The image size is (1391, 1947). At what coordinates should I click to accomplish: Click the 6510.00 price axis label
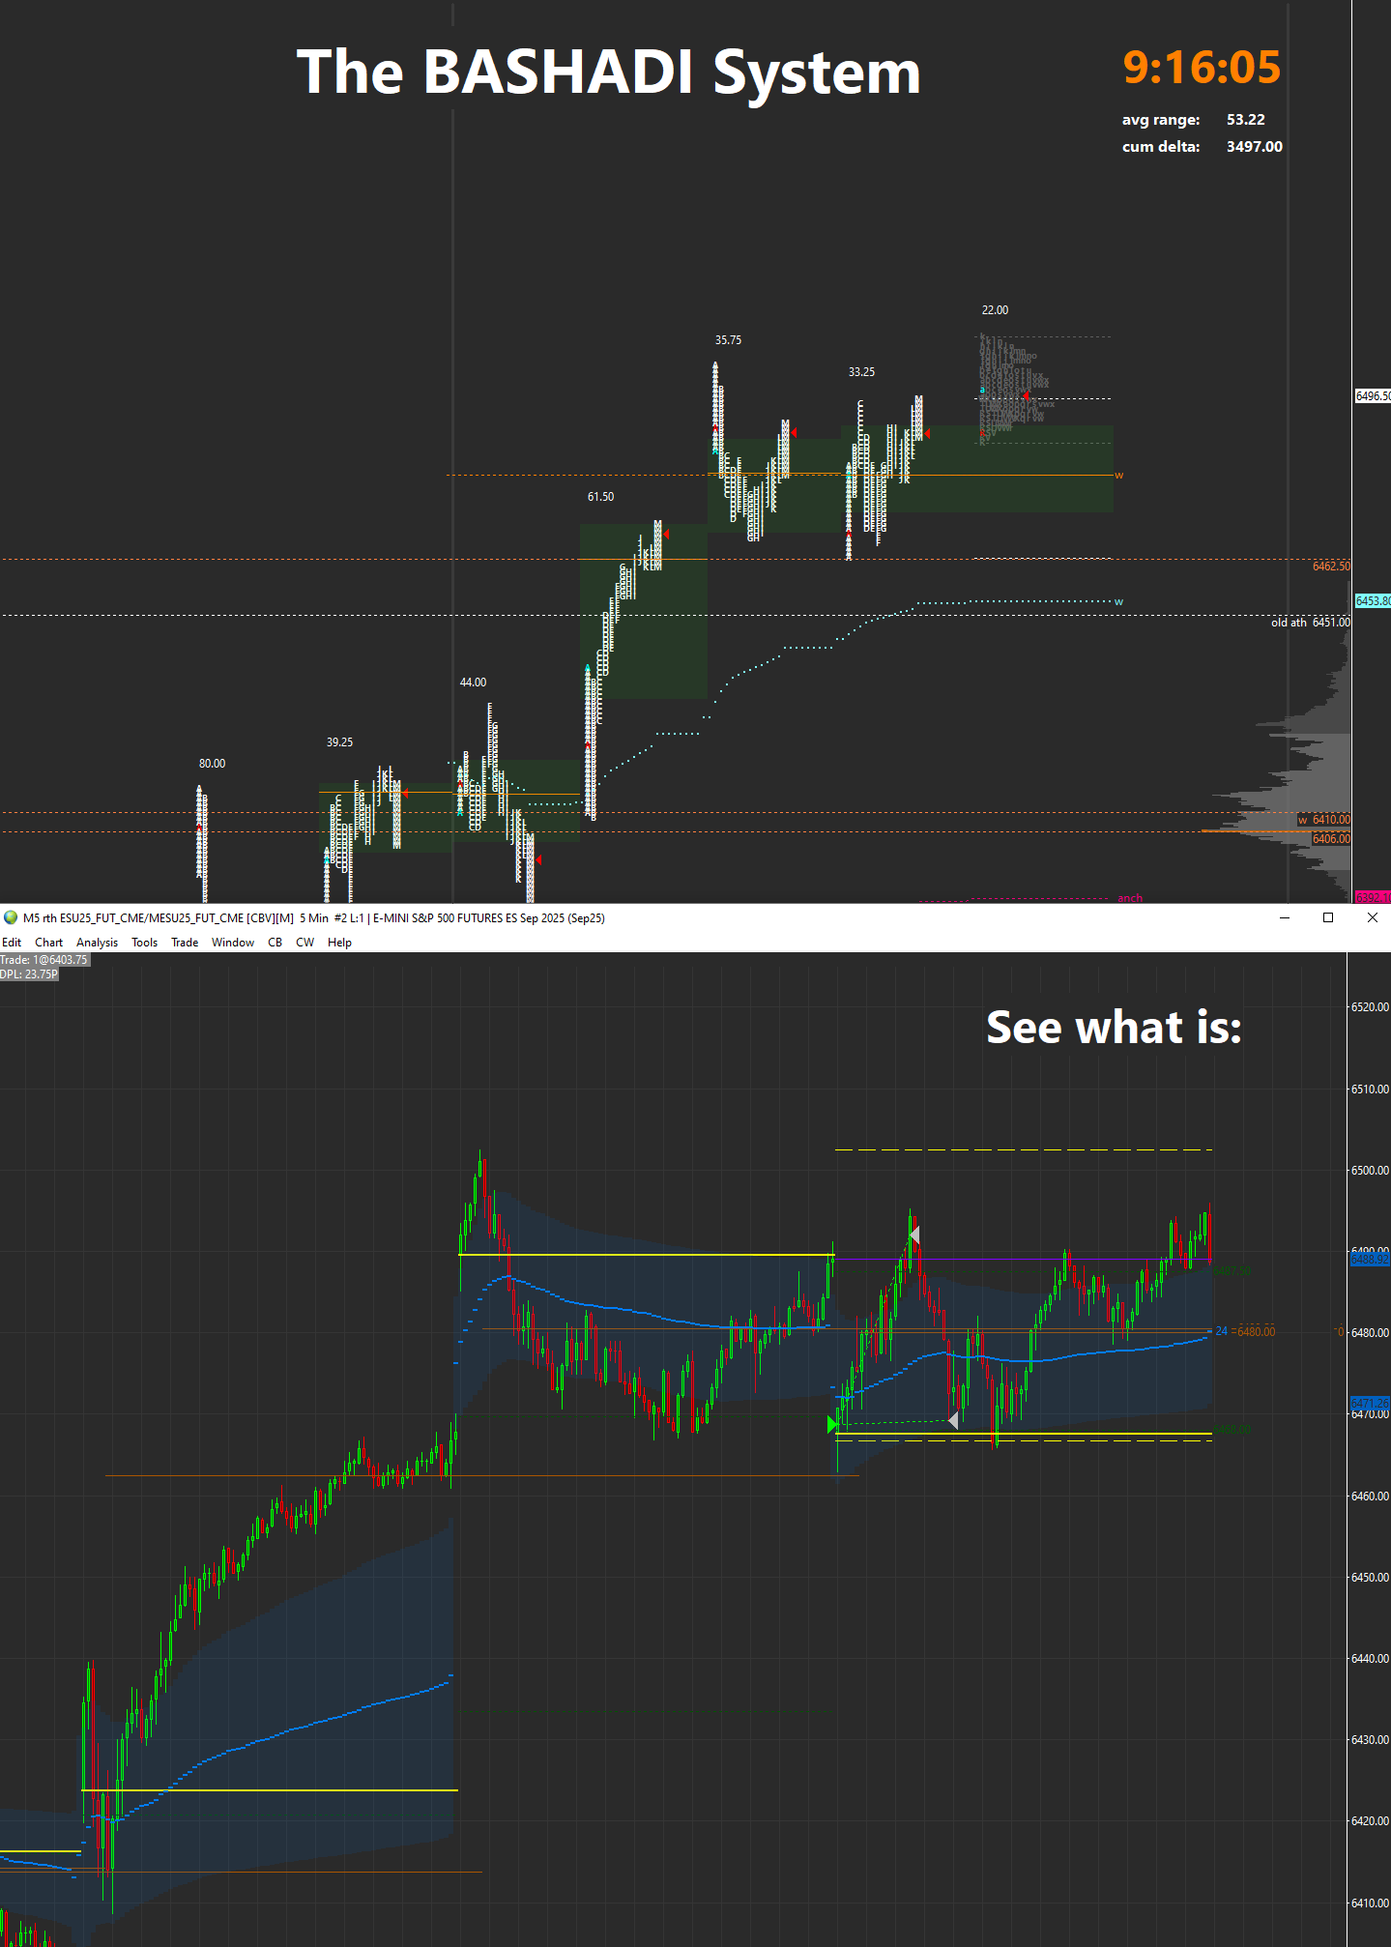(x=1370, y=1090)
